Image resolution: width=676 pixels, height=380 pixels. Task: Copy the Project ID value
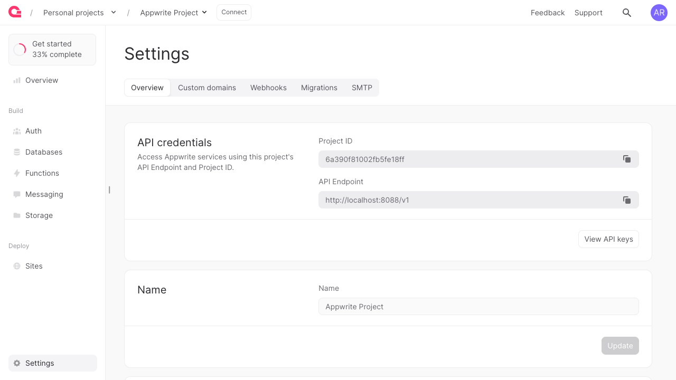[627, 159]
